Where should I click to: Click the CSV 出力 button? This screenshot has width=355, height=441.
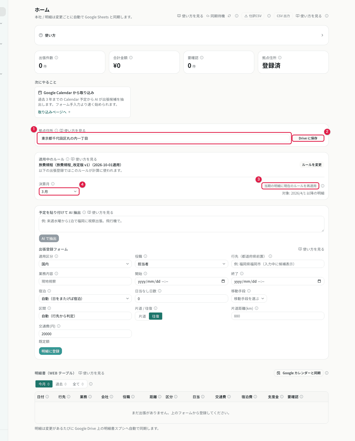(283, 16)
